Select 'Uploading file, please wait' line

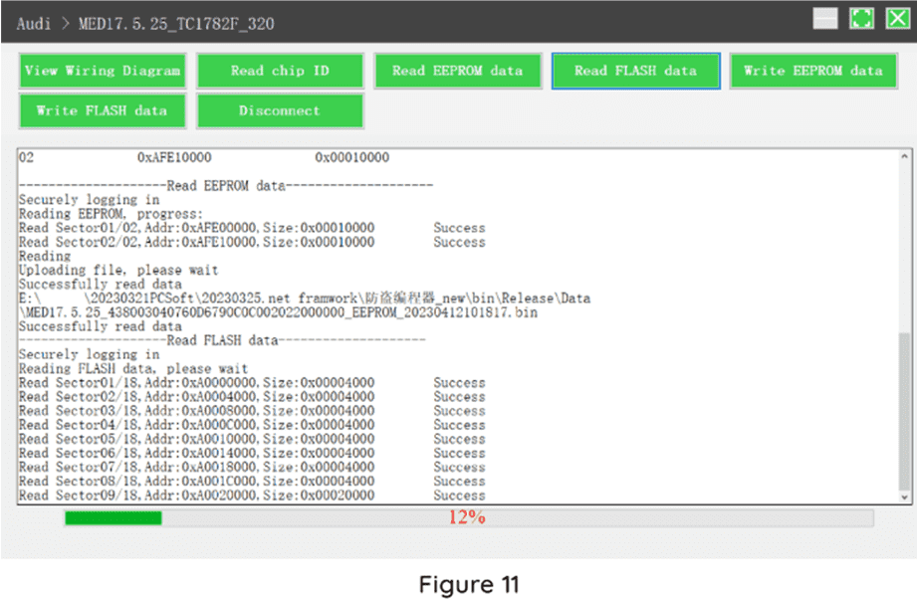point(118,270)
